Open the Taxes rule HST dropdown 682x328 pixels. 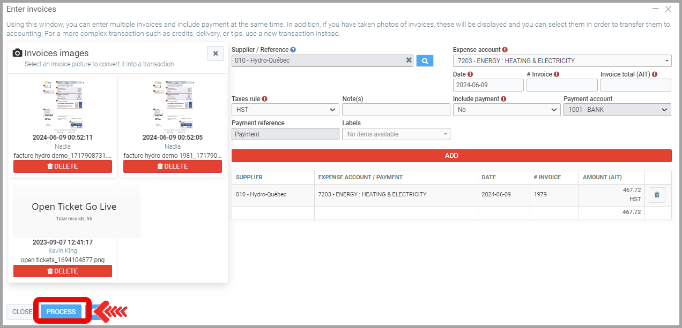(x=285, y=110)
